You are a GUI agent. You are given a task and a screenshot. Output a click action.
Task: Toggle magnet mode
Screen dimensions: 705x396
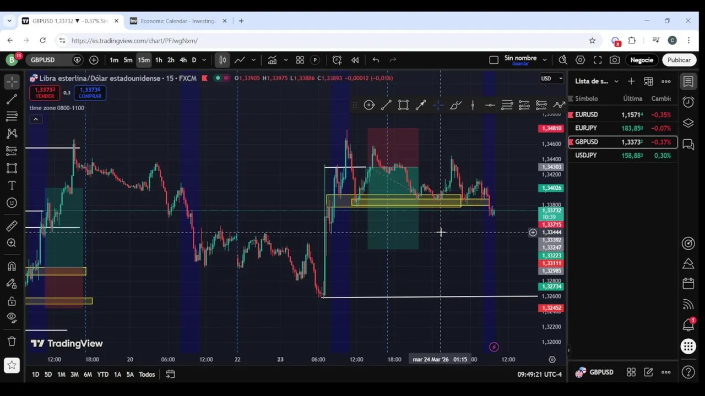(12, 267)
